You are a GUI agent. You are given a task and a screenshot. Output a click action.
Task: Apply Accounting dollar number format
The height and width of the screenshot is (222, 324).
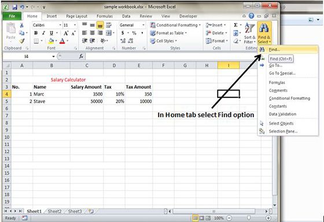tap(123, 33)
